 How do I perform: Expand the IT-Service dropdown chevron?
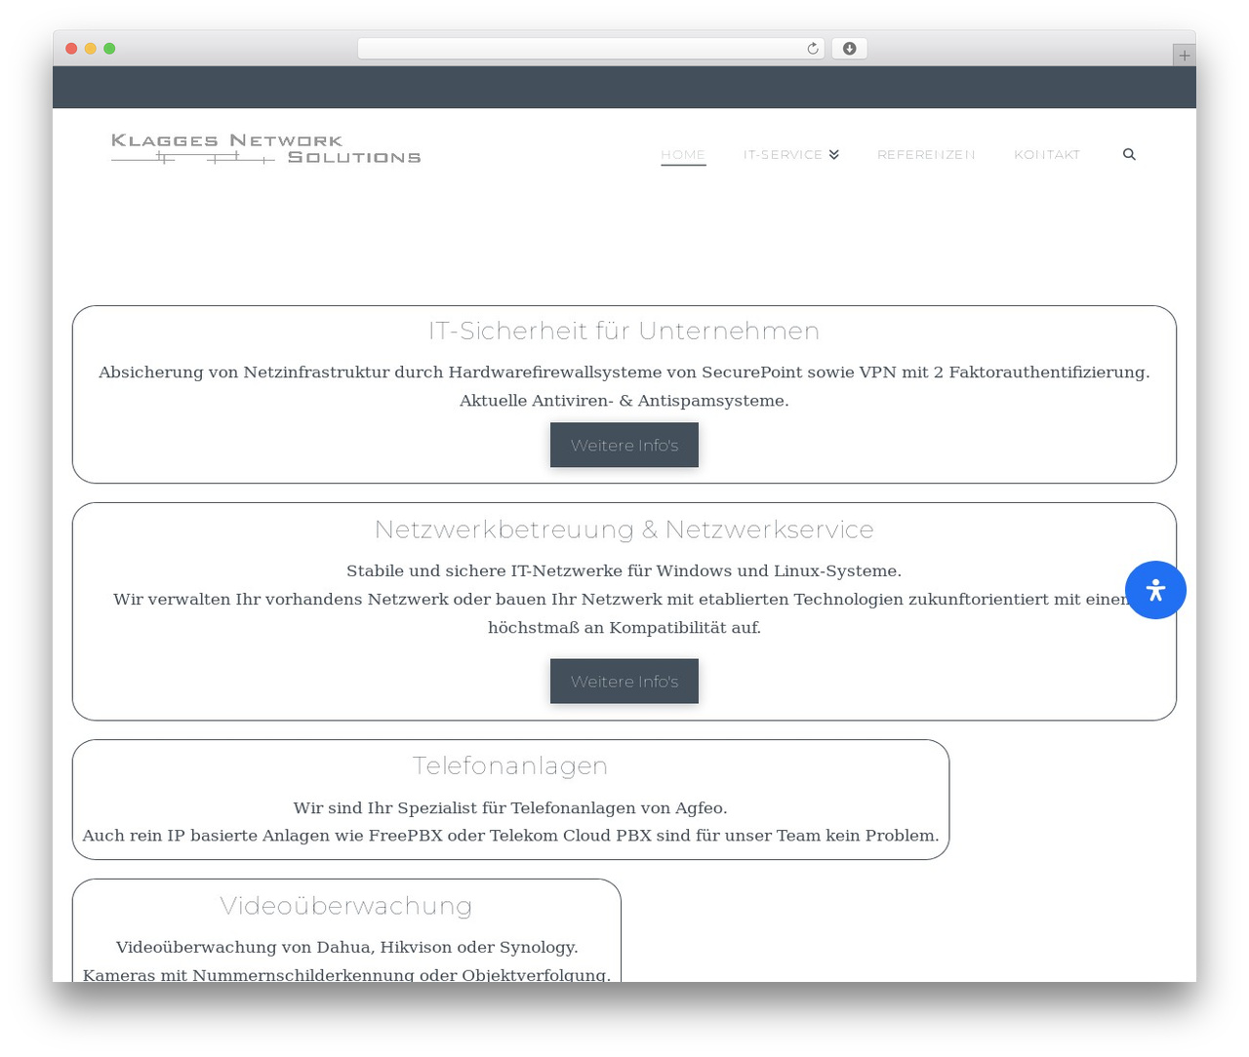[x=834, y=154]
